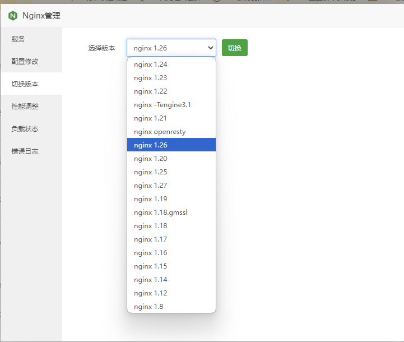Select nginx 1.18.gmssl option

click(x=171, y=212)
